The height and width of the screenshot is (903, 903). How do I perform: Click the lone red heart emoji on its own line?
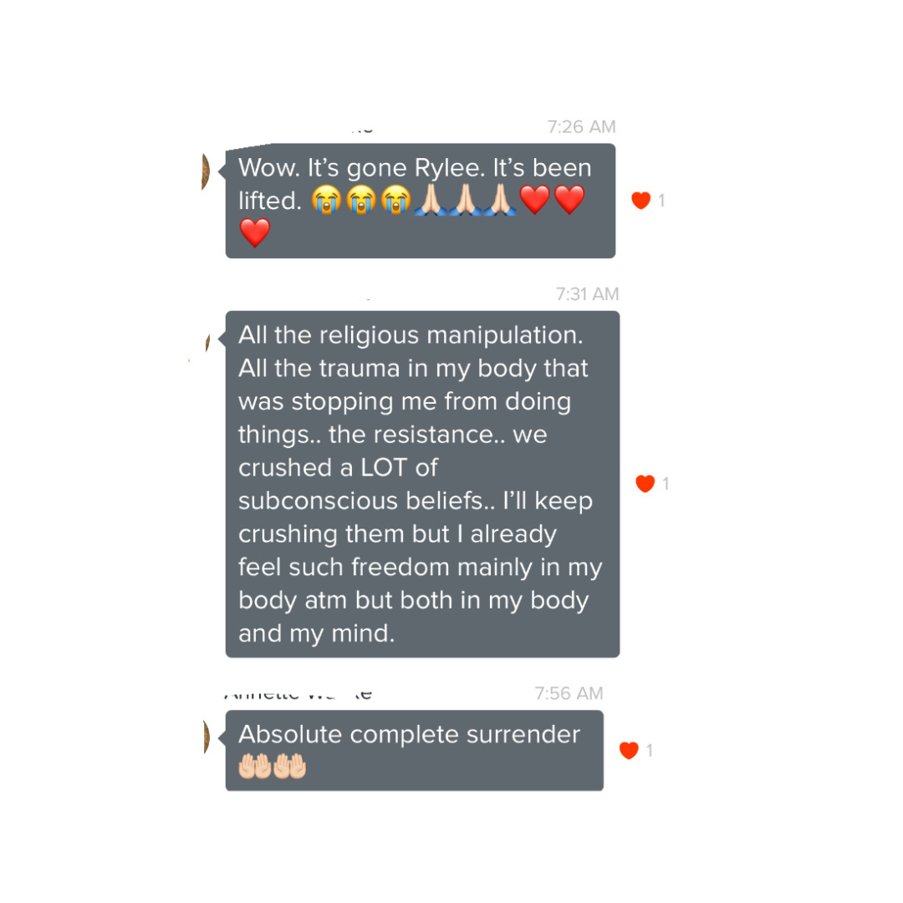pos(254,232)
